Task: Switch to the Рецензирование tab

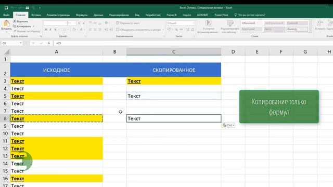Action: [x=119, y=15]
